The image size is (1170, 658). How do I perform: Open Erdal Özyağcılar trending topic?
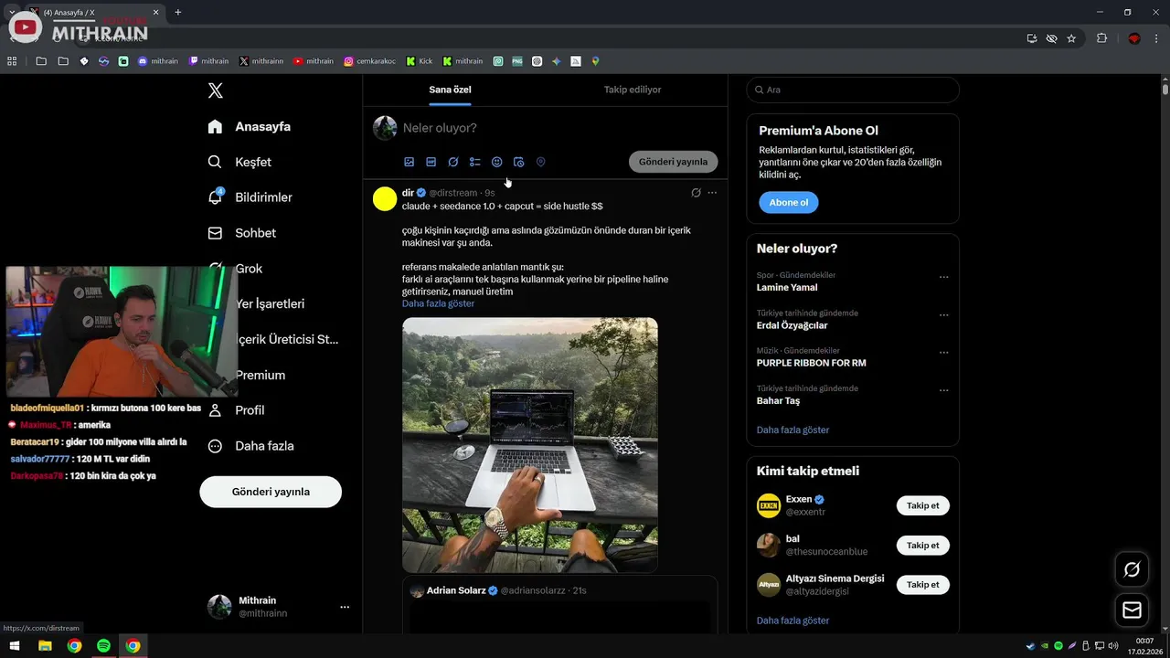[x=792, y=325]
